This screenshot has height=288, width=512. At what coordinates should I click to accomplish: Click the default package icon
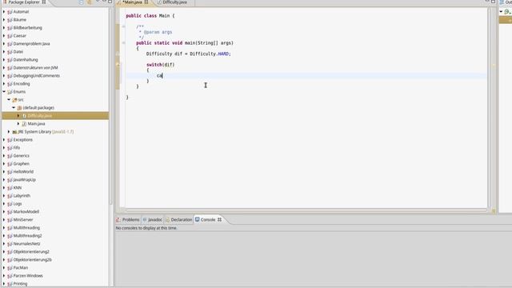point(19,108)
